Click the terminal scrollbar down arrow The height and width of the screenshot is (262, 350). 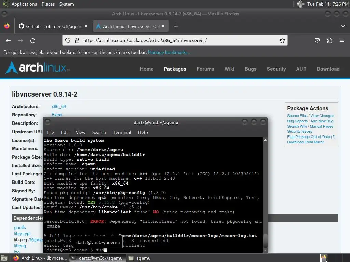click(265, 250)
